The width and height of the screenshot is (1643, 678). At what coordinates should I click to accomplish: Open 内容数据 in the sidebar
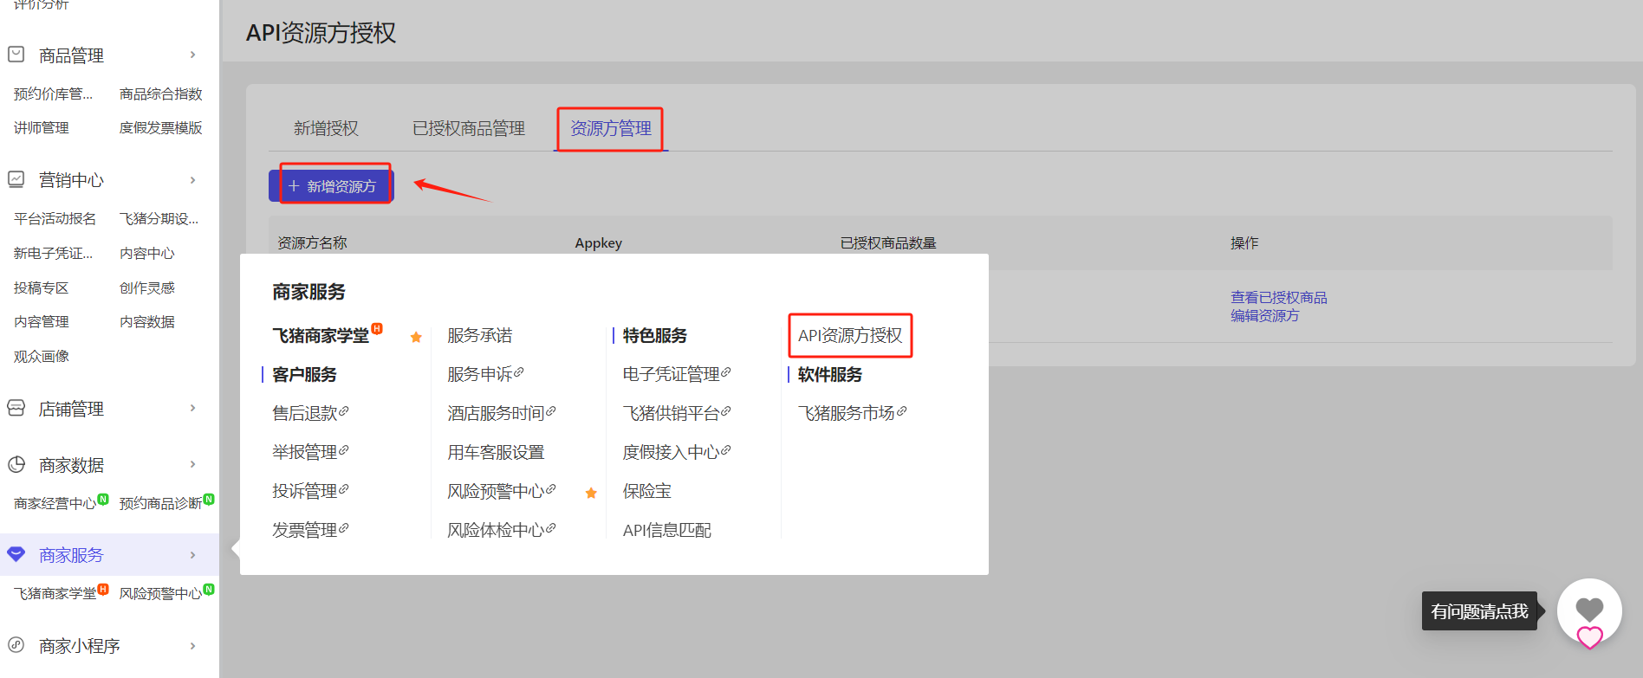147,321
